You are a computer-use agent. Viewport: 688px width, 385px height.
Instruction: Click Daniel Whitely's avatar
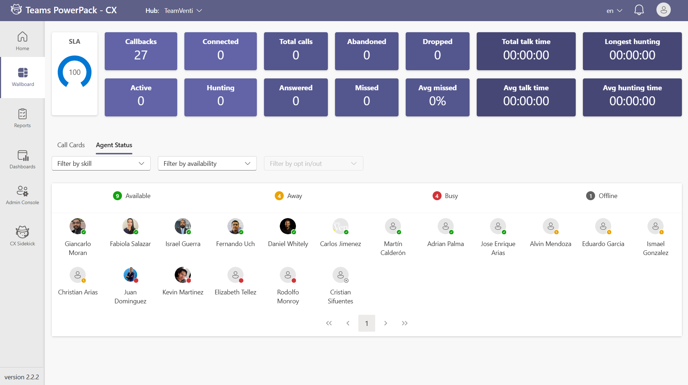coord(288,226)
